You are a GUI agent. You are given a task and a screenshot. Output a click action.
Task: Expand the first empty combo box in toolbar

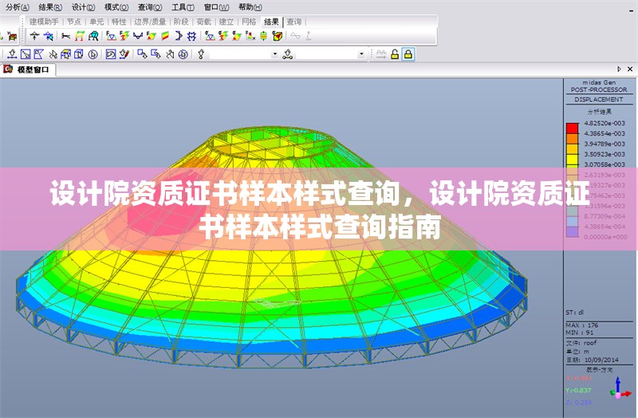point(275,54)
